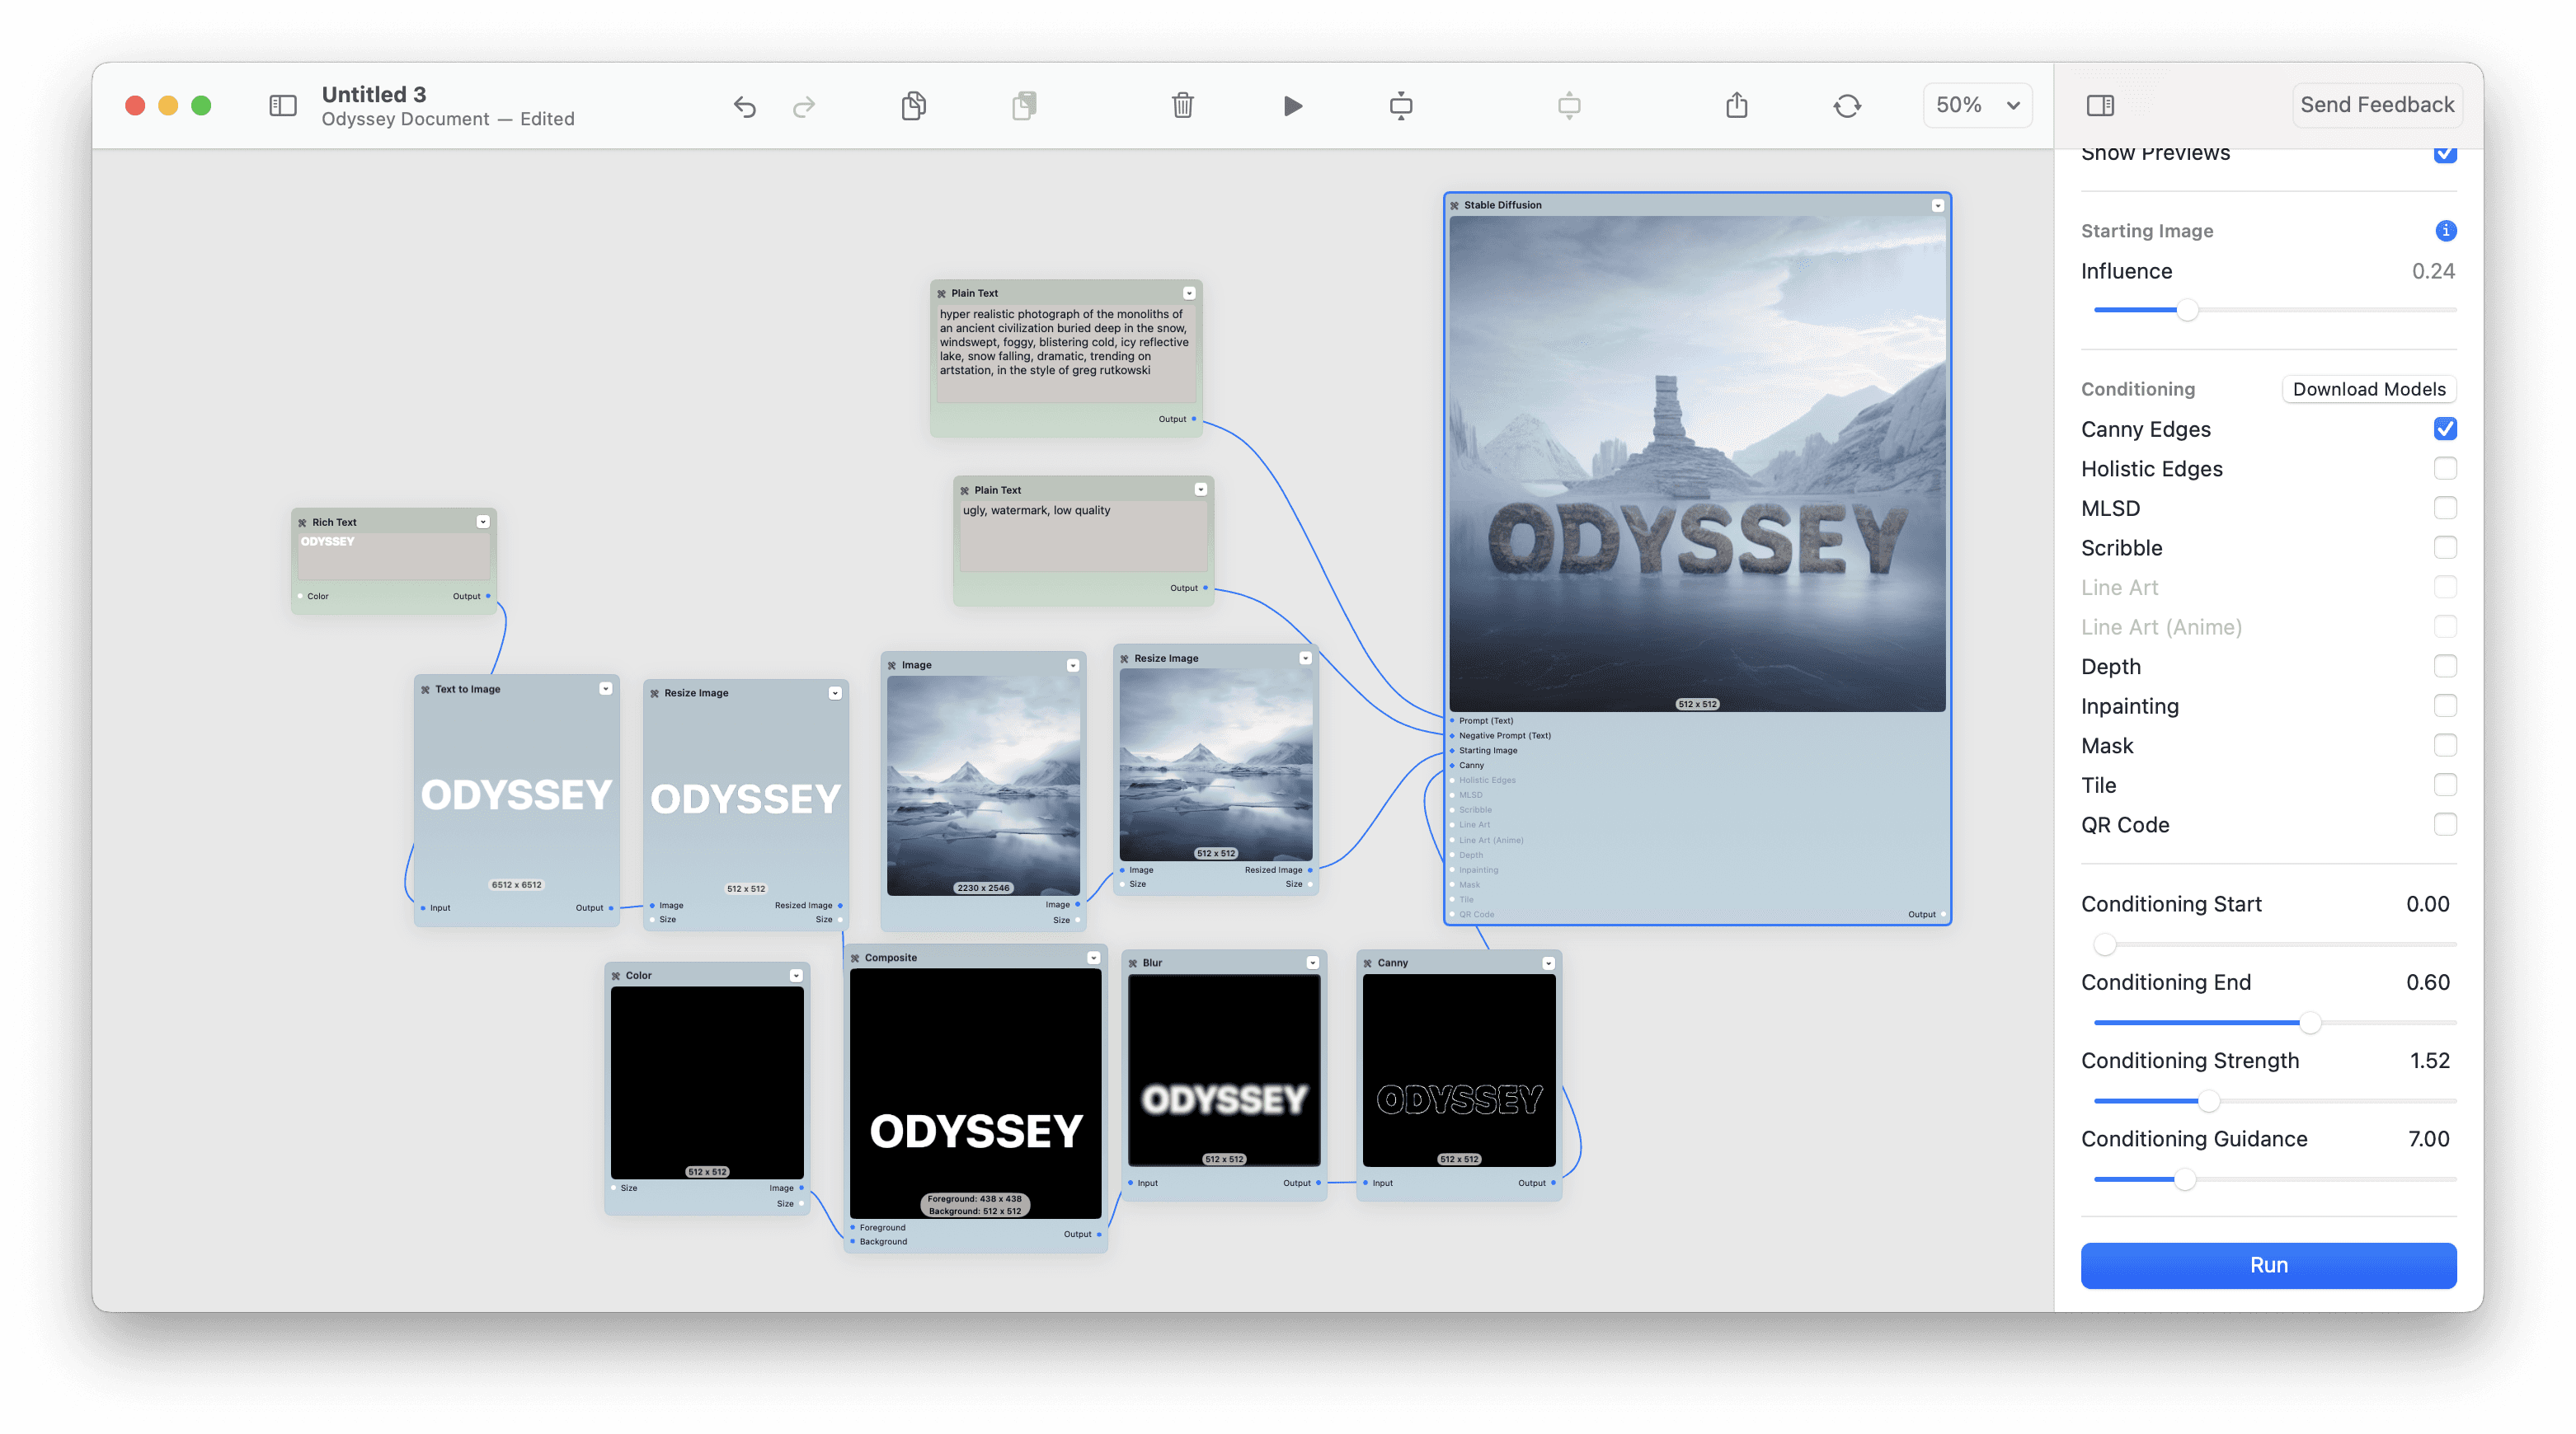Click the Rich Text node header icon
Viewport: 2576px width, 1434px height.
pos(302,522)
